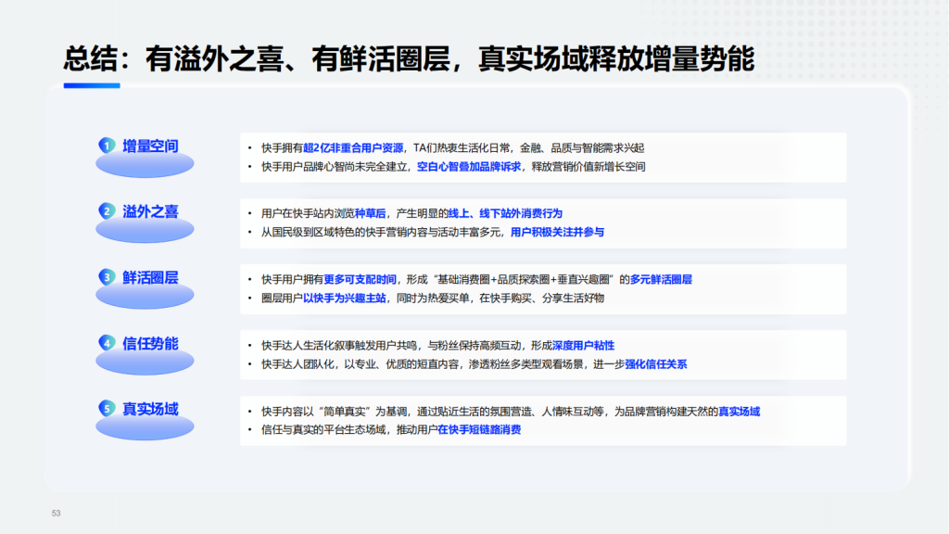Click the highlighted text 种草后
This screenshot has width=949, height=534.
click(370, 213)
